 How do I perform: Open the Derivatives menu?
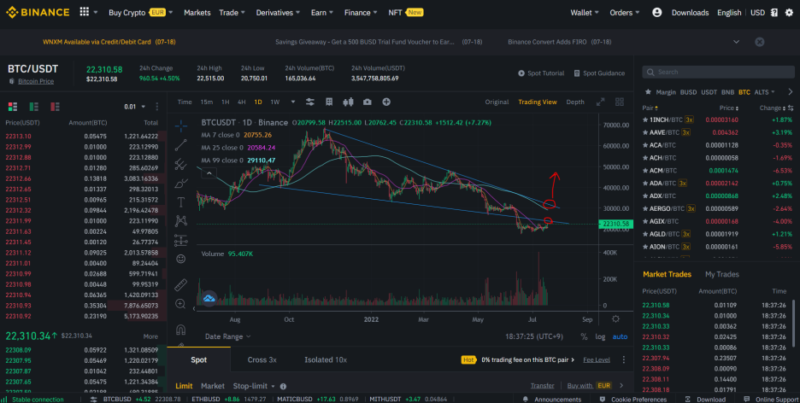(x=278, y=12)
